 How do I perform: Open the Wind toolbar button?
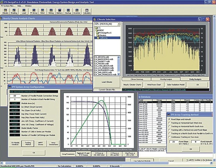pos(42,11)
